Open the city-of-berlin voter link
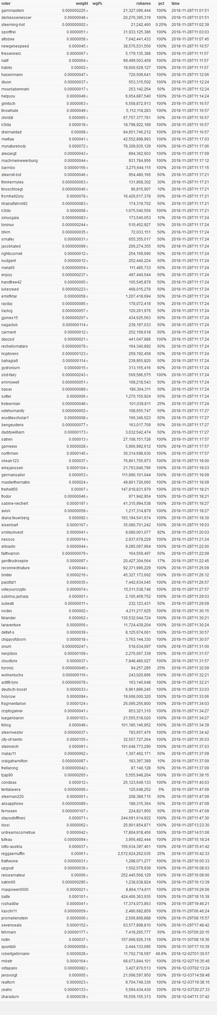 click(12, 739)
